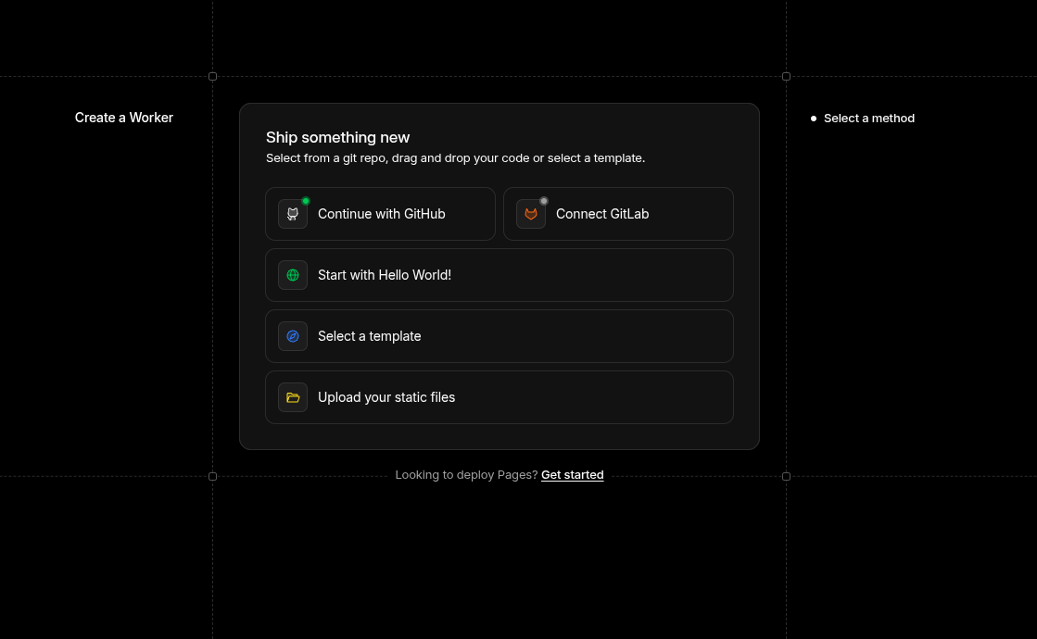This screenshot has width=1037, height=639.
Task: Click 'Looking to deploy Pages?' text
Action: coord(466,475)
